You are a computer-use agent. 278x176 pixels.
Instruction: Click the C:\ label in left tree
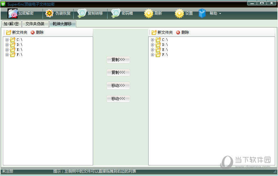click(x=19, y=40)
